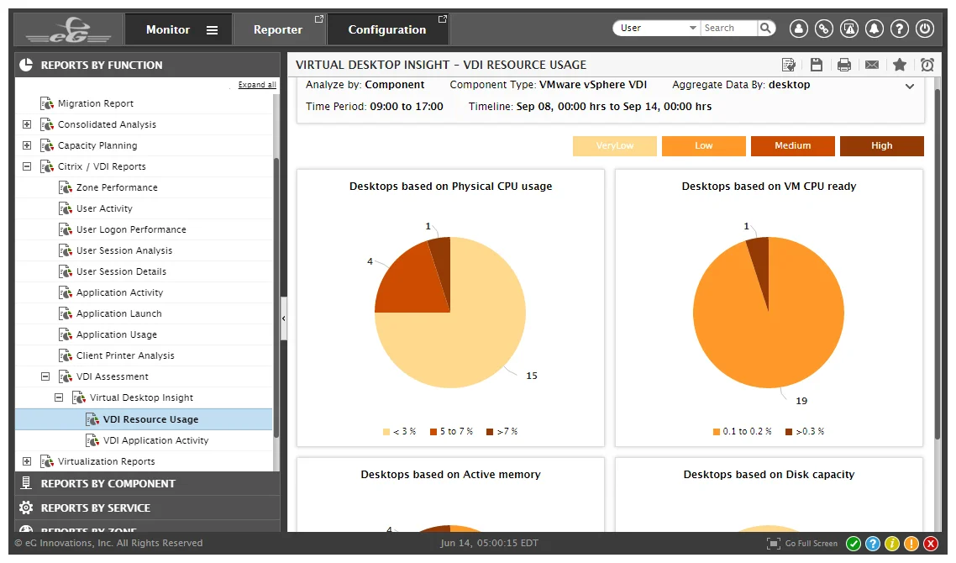
Task: Add report to favorites star icon
Action: [900, 65]
